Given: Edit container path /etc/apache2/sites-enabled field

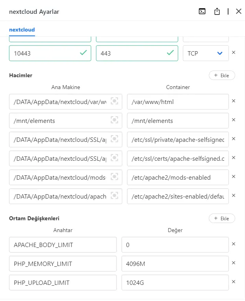Looking at the screenshot, I should [178, 196].
